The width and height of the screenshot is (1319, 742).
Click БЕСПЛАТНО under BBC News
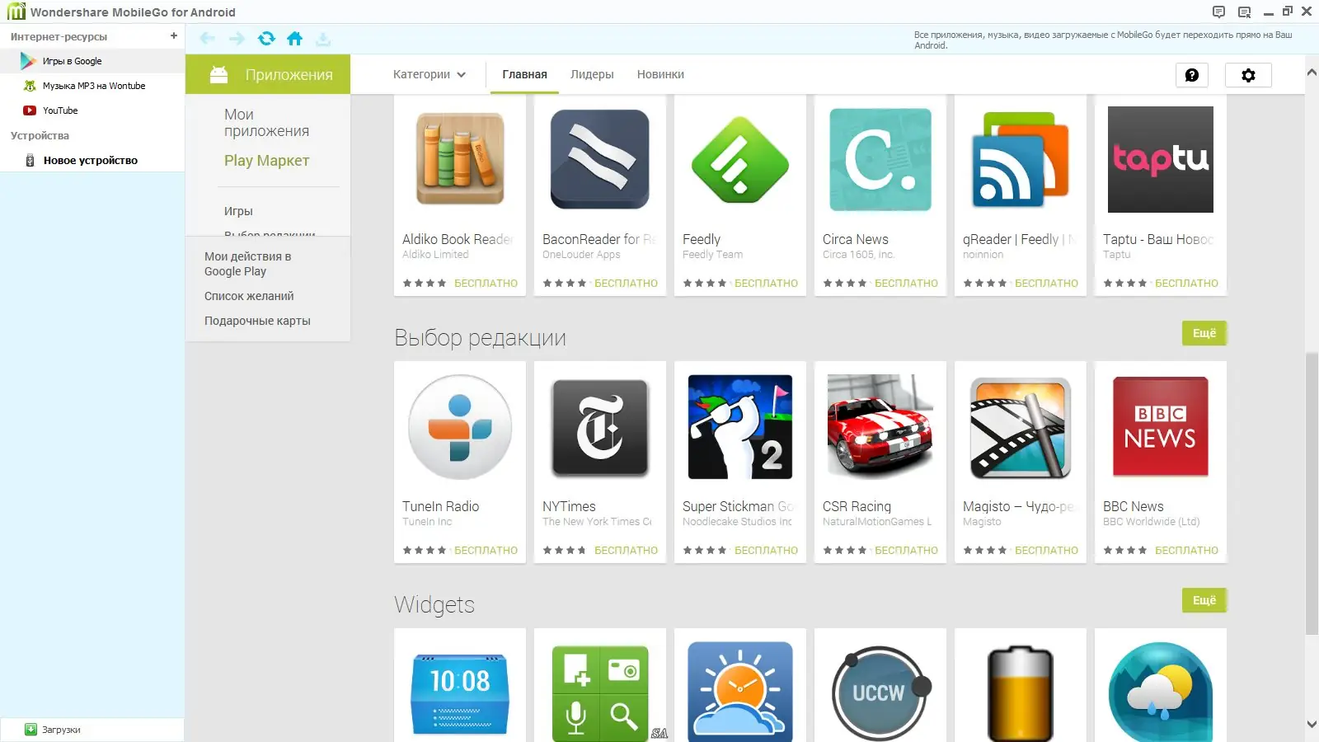pos(1186,550)
